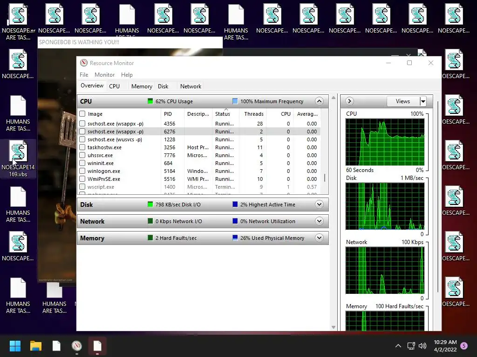The image size is (477, 357).
Task: Expand the Network section chevron
Action: click(x=319, y=221)
